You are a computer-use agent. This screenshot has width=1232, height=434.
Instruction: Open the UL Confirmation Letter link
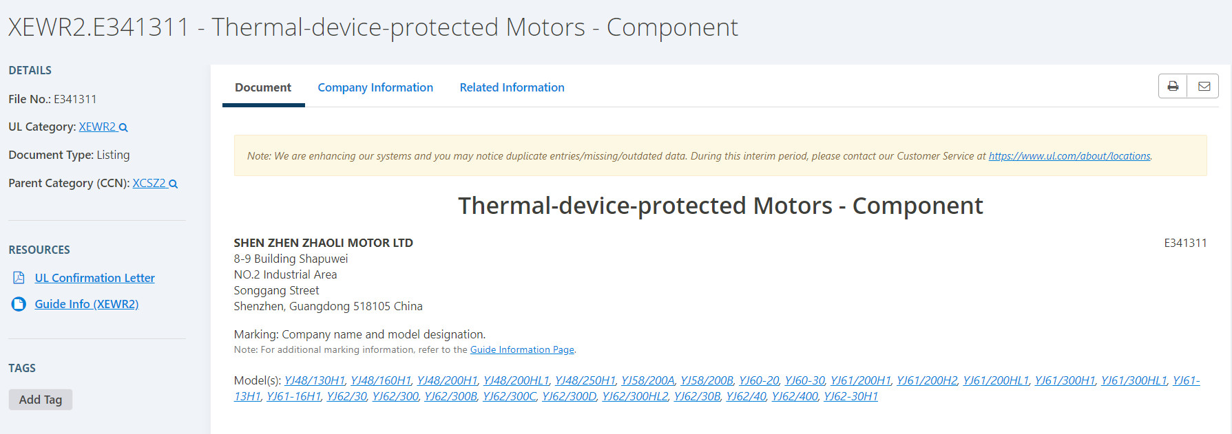tap(95, 278)
